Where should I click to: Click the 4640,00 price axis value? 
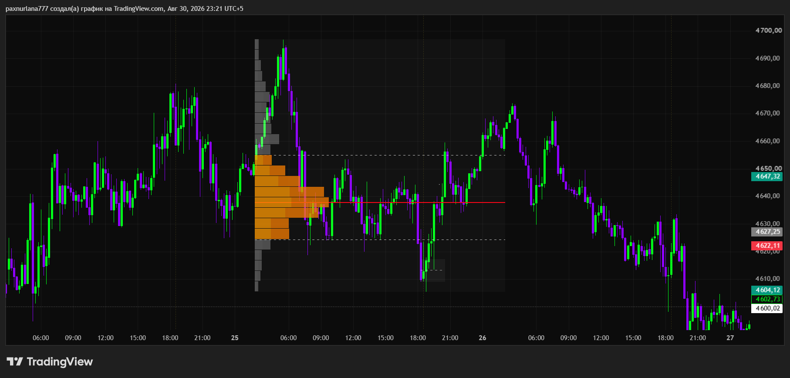(x=768, y=196)
